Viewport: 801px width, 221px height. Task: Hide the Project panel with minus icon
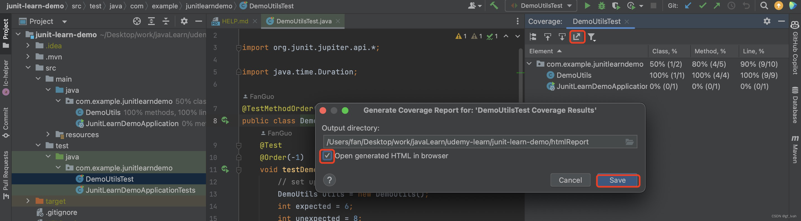pyautogui.click(x=198, y=21)
